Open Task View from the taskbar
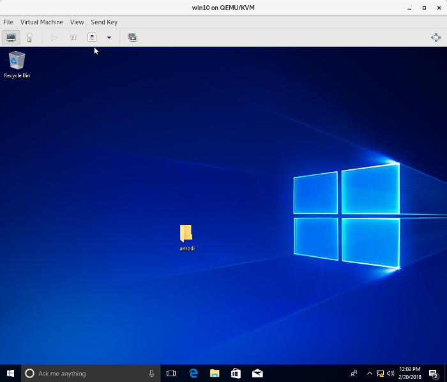Image resolution: width=447 pixels, height=382 pixels. (x=171, y=373)
